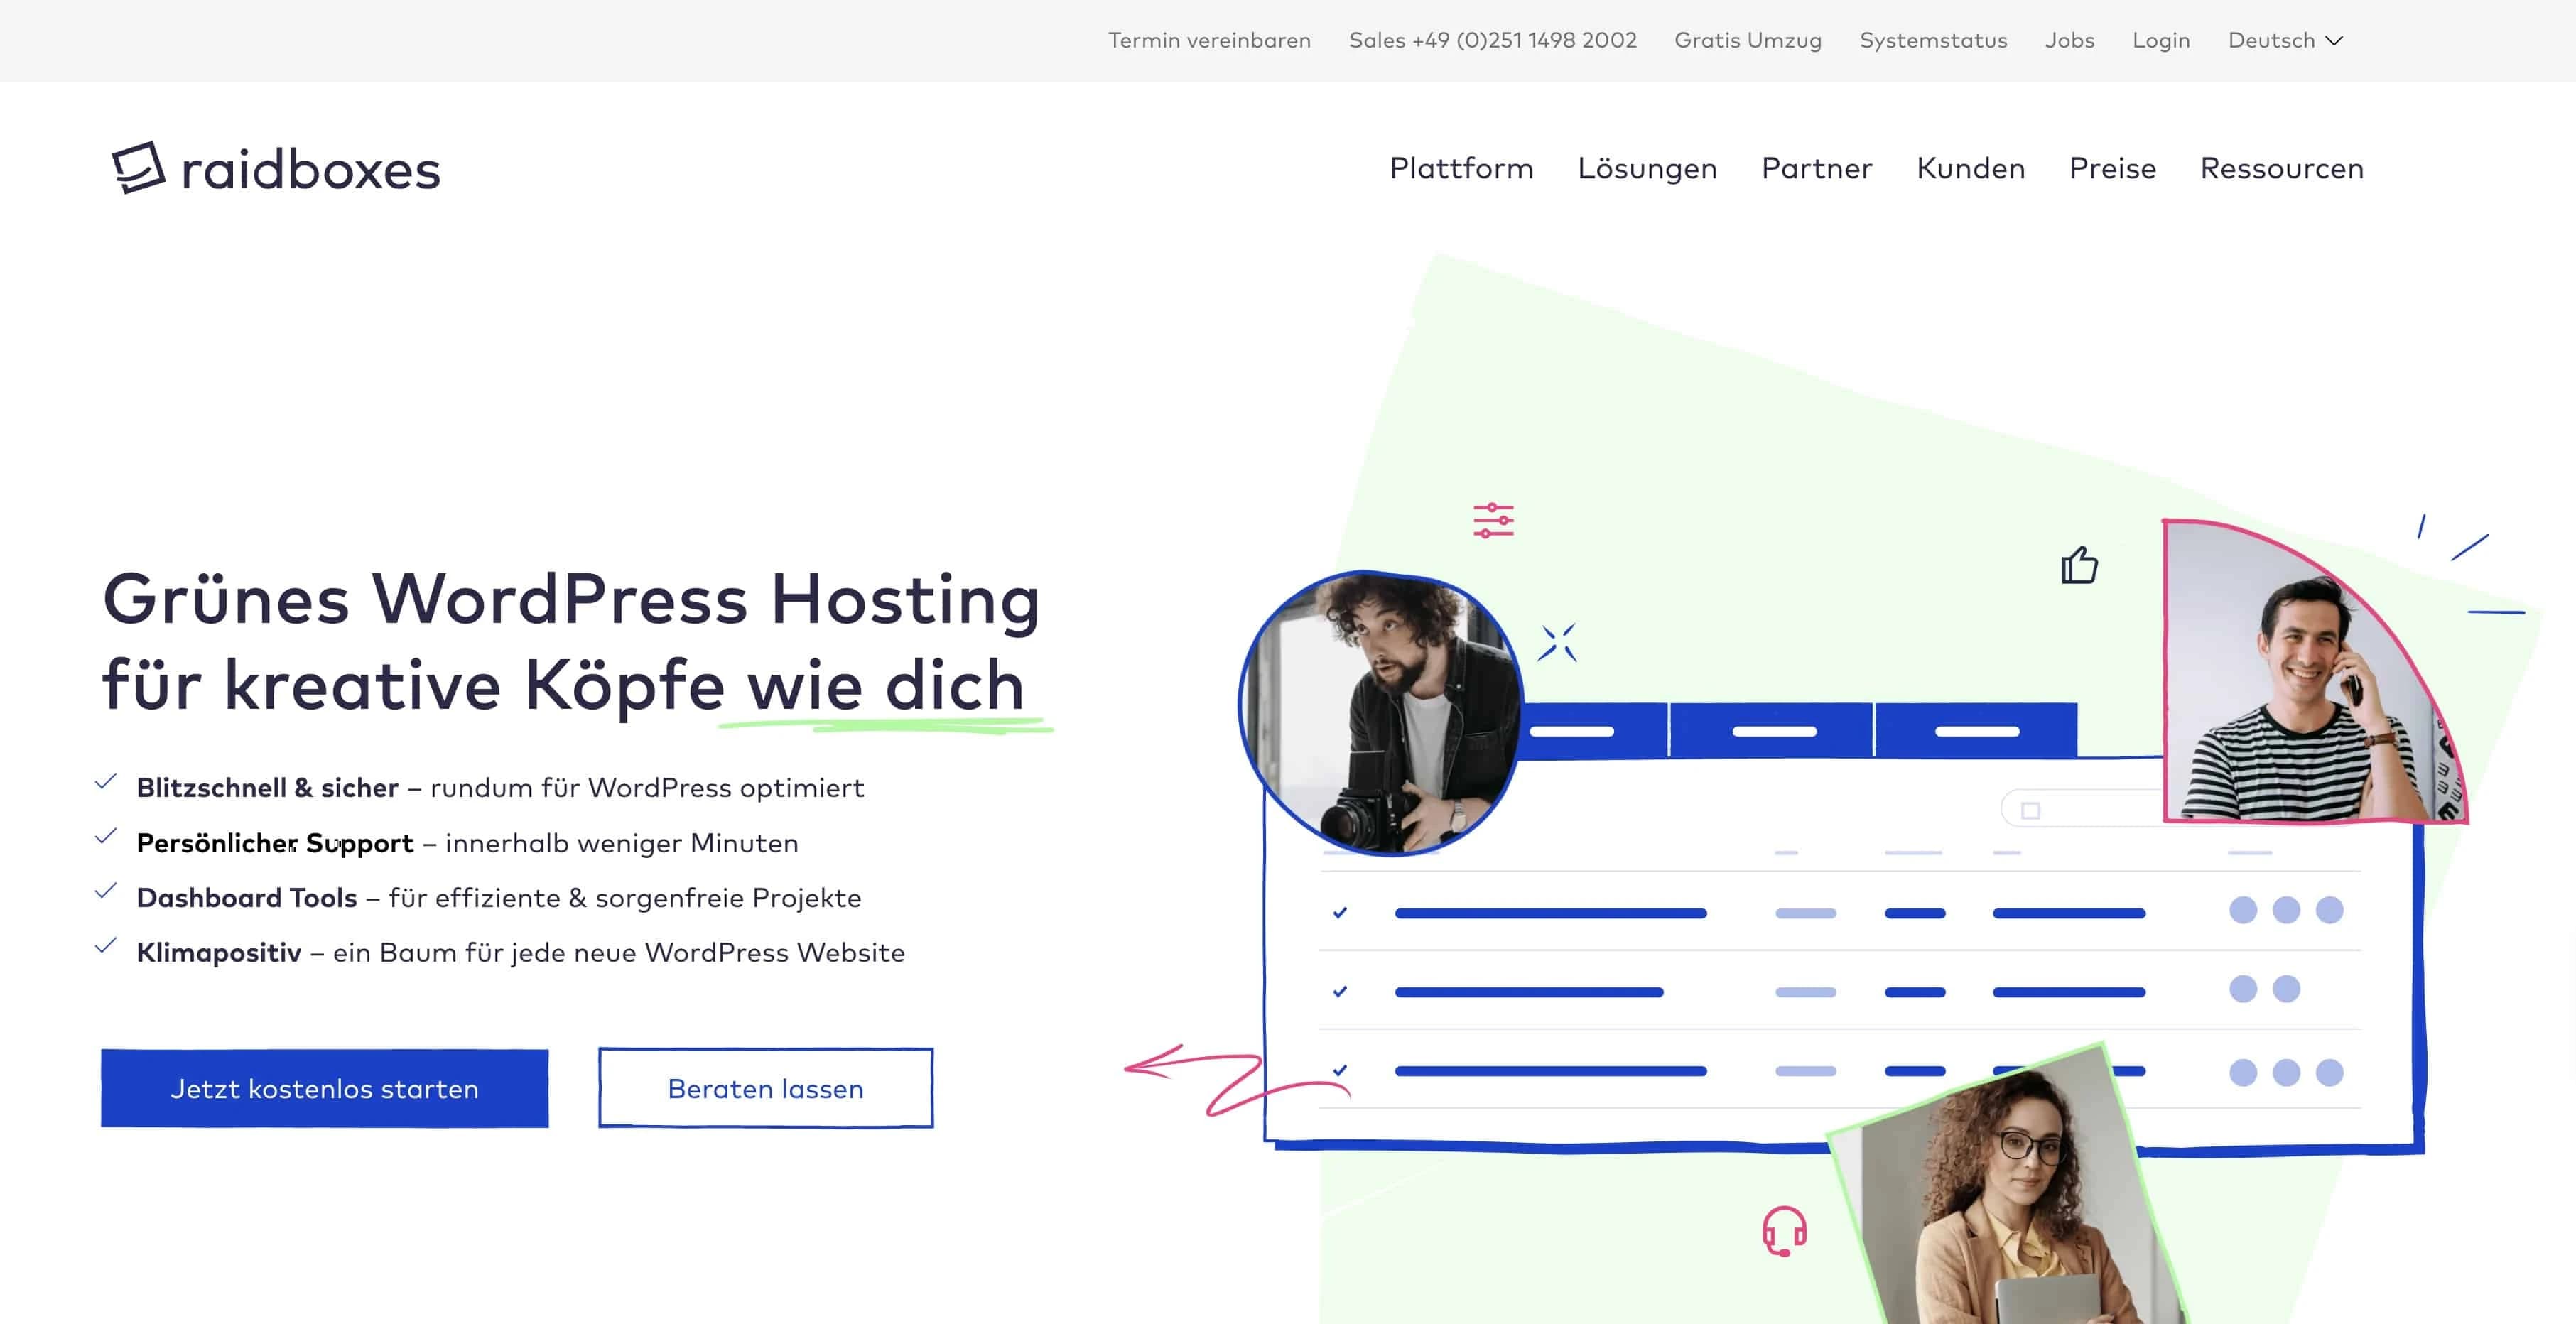
Task: Toggle second row checkmark in dashboard illustration
Action: tap(1340, 991)
